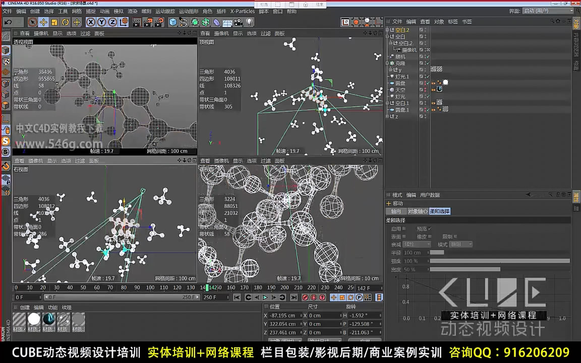
Task: Select the white material swatch
Action: (x=34, y=319)
